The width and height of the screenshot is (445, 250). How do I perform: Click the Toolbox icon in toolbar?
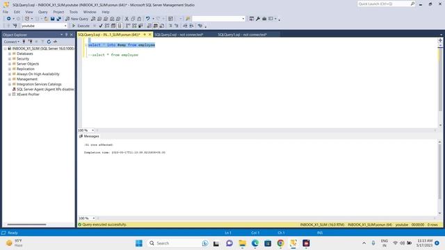[x=264, y=19]
